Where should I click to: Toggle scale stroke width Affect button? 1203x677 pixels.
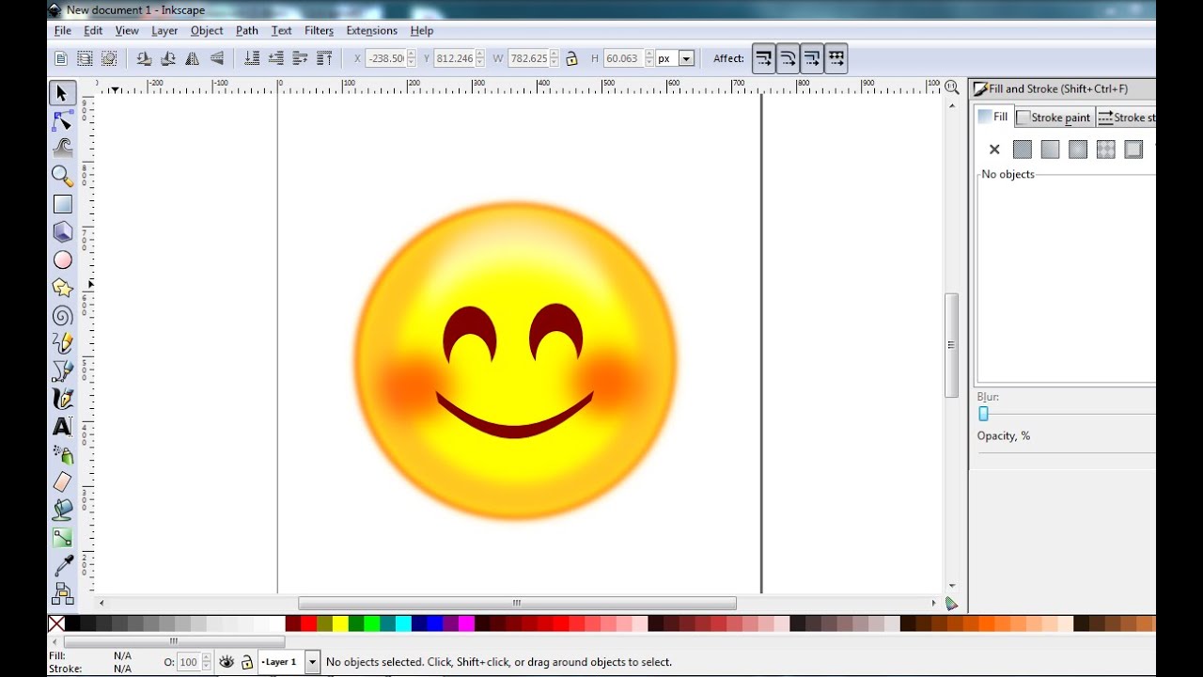[764, 58]
